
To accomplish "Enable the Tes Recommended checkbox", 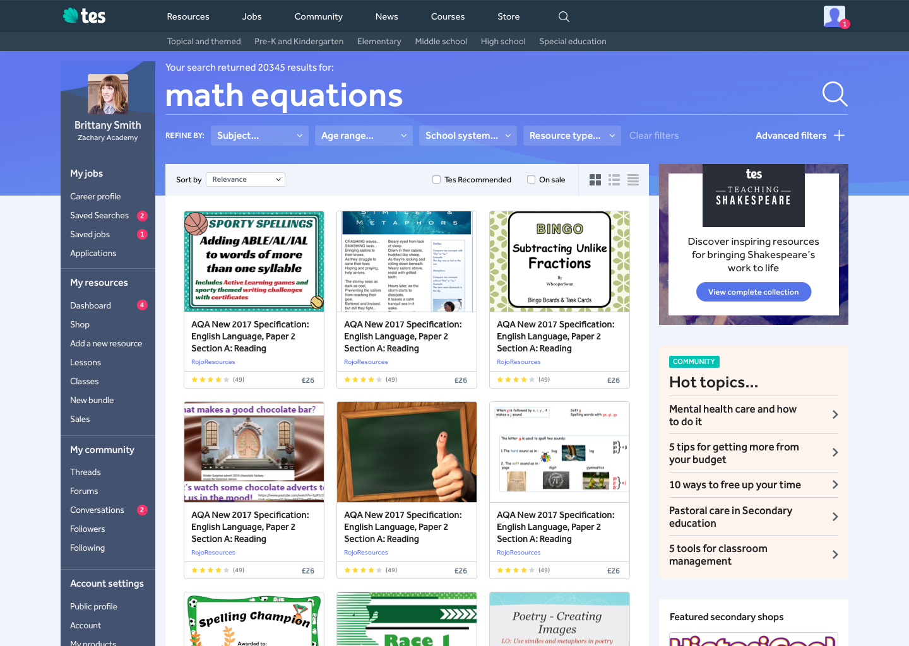I will pyautogui.click(x=436, y=180).
